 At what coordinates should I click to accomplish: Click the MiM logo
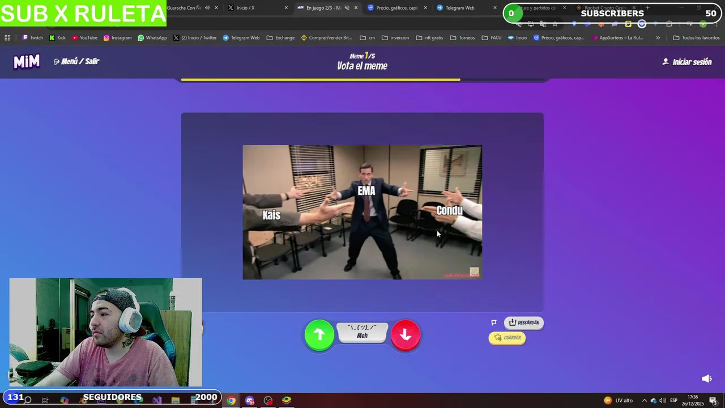point(27,62)
